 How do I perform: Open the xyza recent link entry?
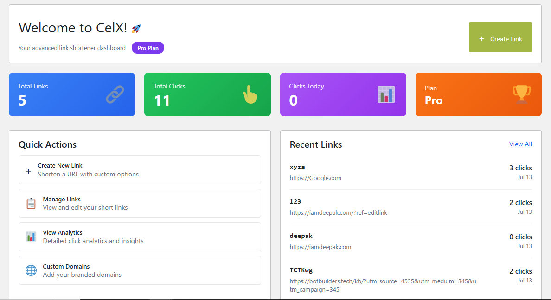[297, 167]
